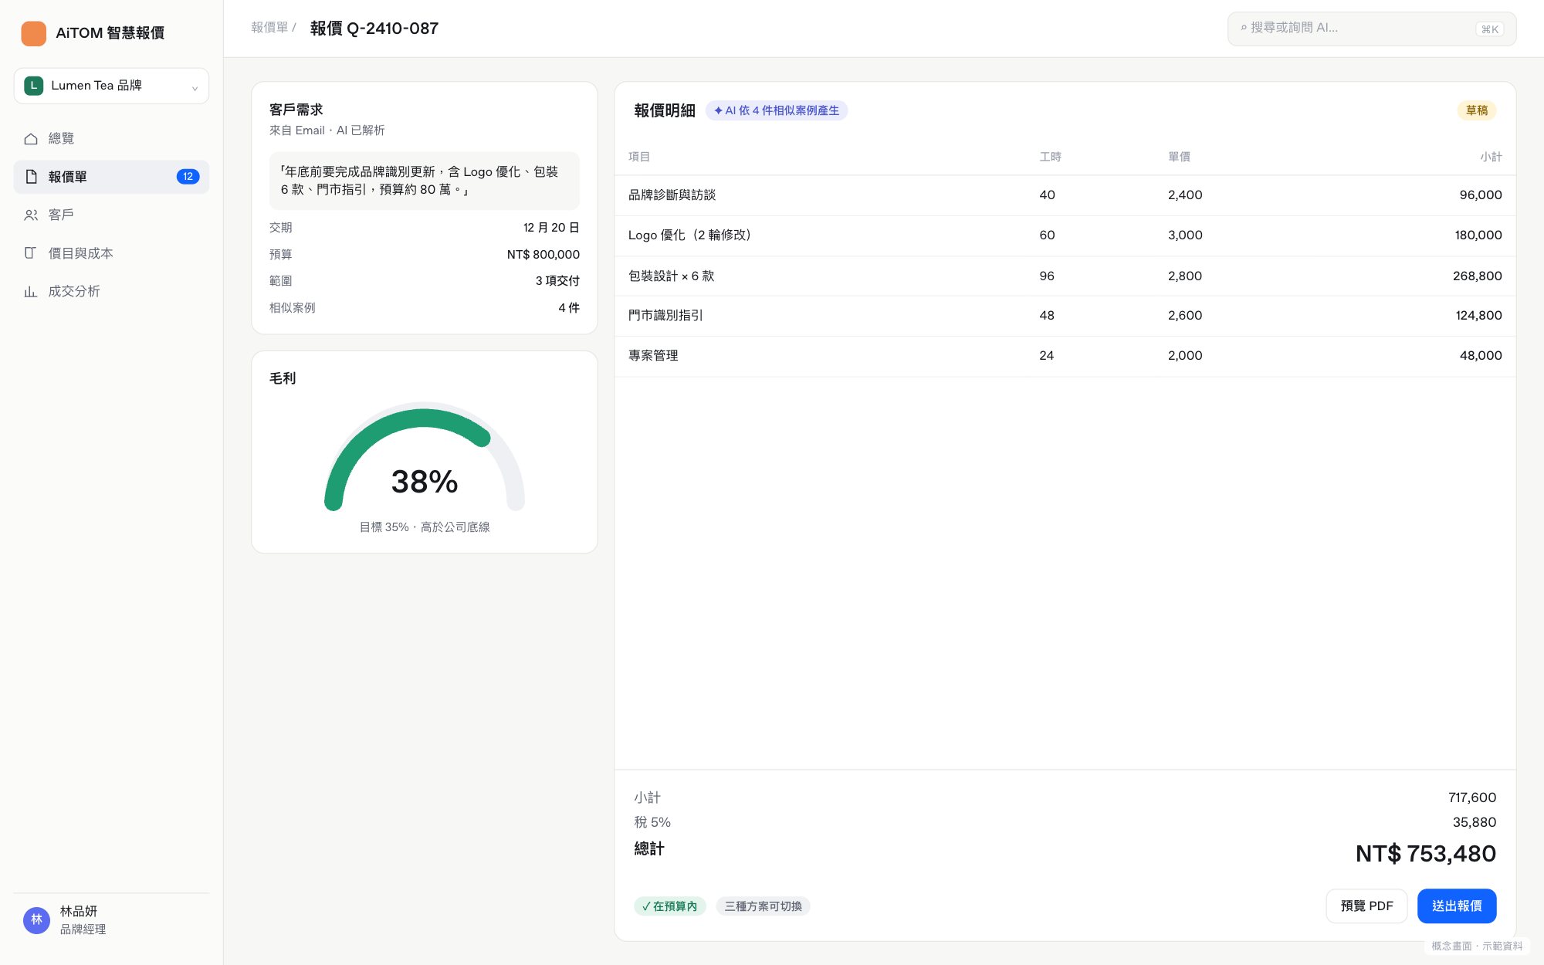
Task: Click the 林 user avatar
Action: (36, 919)
